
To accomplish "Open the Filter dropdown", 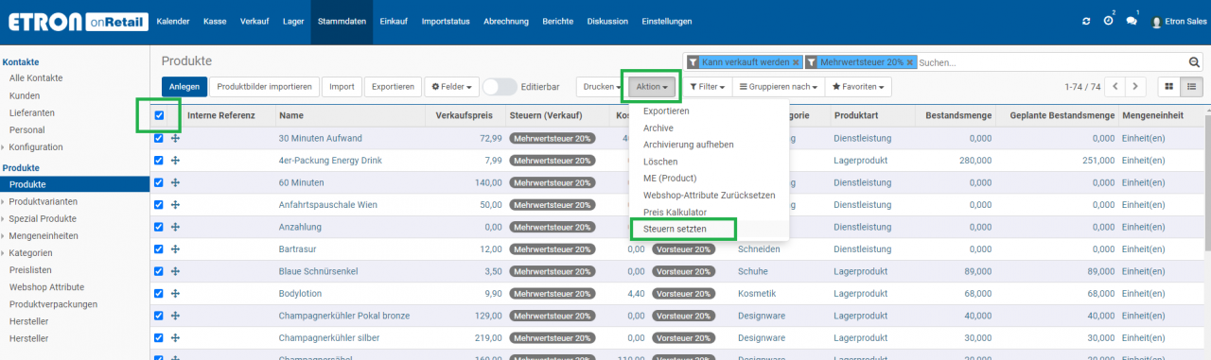I will click(x=708, y=87).
